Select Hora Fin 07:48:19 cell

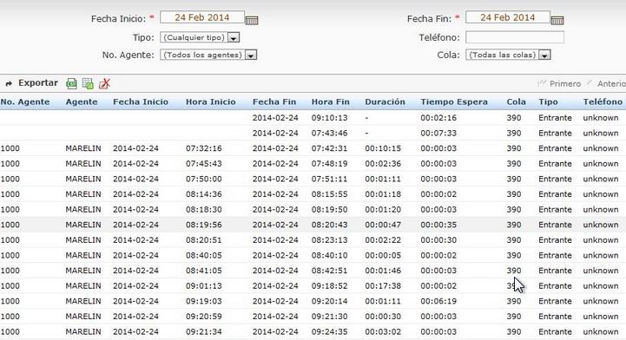(329, 164)
